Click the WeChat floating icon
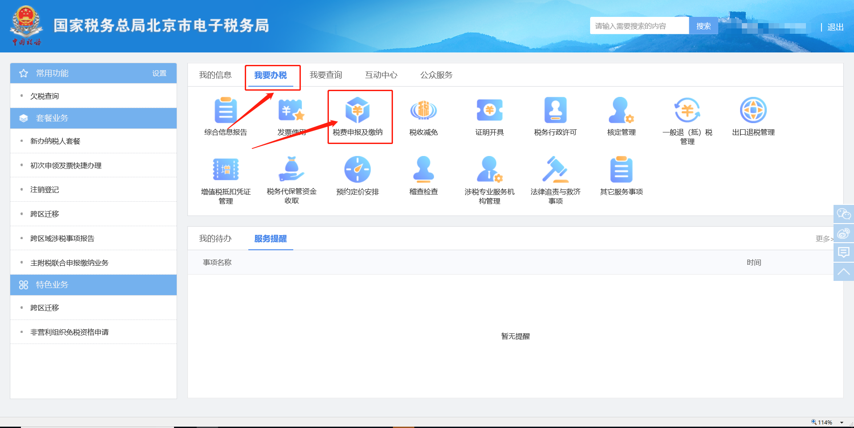 (843, 214)
